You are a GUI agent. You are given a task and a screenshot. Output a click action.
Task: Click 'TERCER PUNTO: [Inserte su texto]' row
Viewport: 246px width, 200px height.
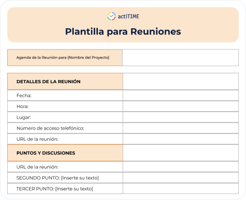click(65, 189)
